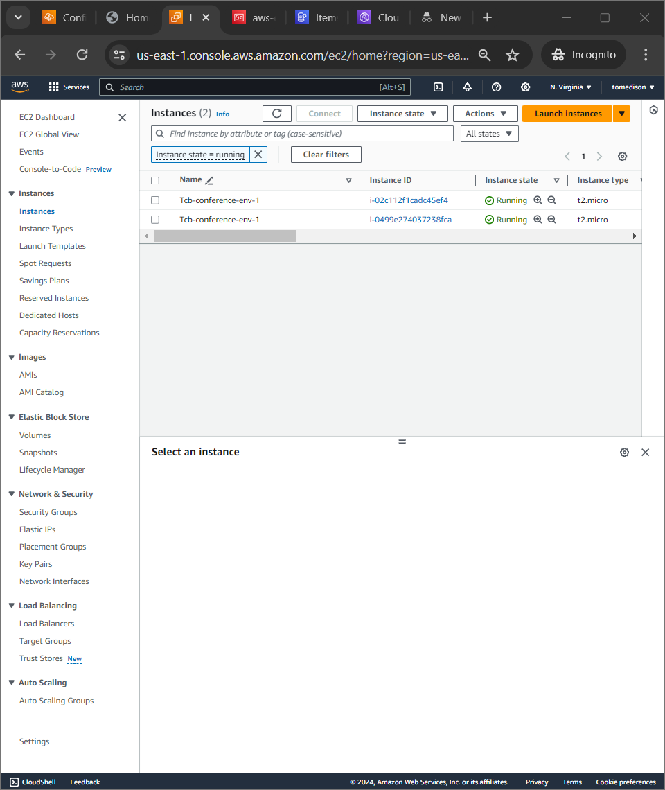Select checkbox for instance i-0499e274037238fca
Screen dimensions: 665x790
154,219
